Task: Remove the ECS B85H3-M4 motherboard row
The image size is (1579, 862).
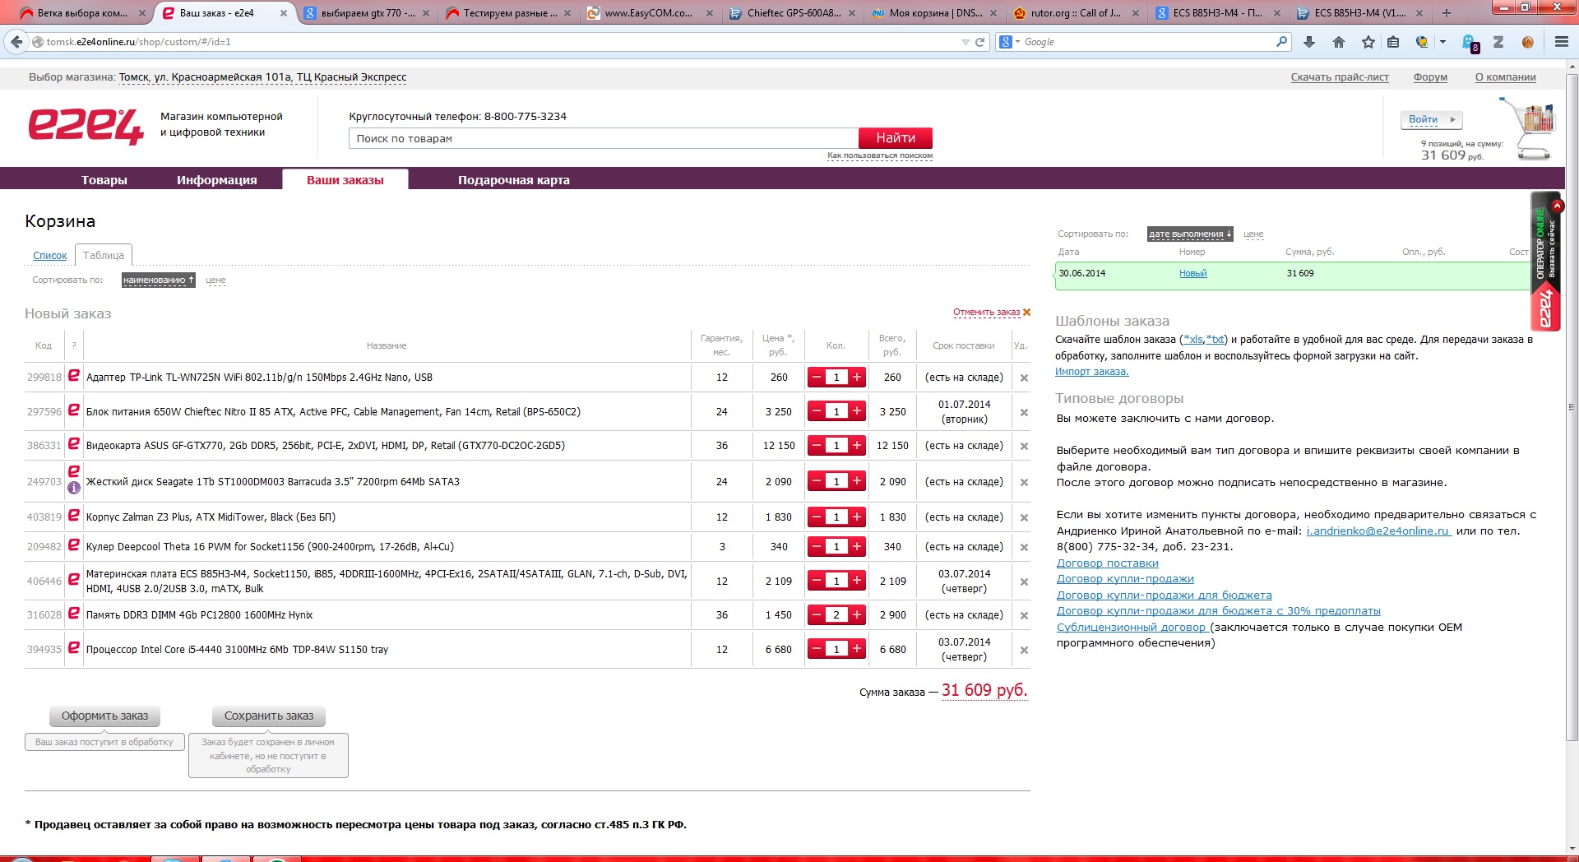Action: (x=1024, y=582)
